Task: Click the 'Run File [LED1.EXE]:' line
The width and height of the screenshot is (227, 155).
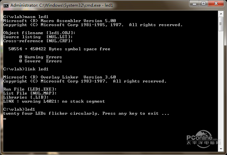Action: [x=30, y=89]
